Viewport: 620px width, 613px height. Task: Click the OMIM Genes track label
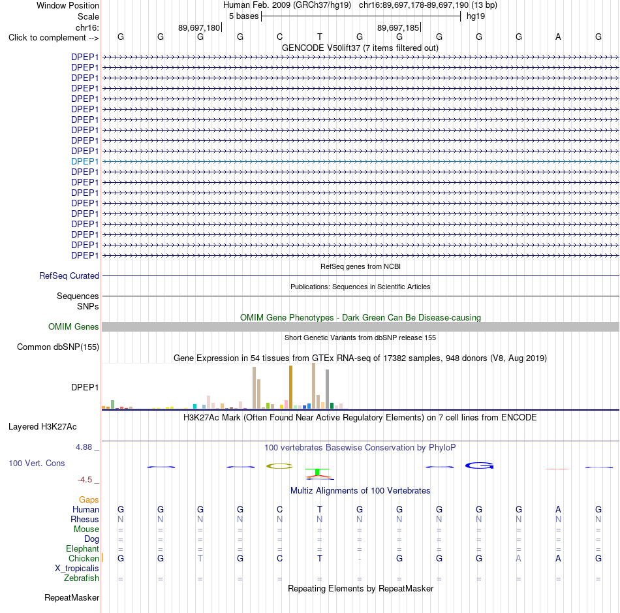tap(73, 326)
